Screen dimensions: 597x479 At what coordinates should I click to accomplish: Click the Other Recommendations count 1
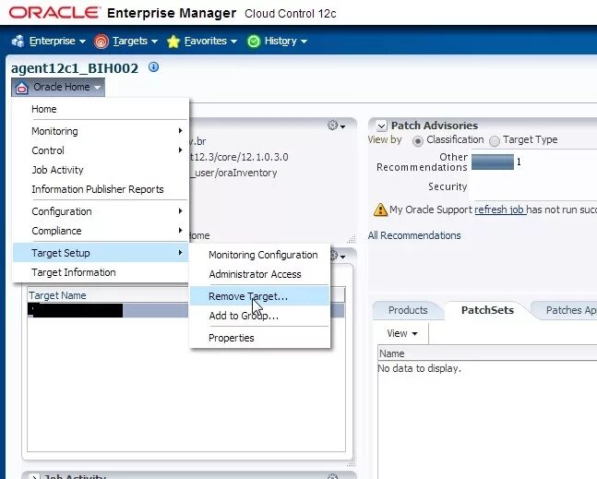(519, 162)
